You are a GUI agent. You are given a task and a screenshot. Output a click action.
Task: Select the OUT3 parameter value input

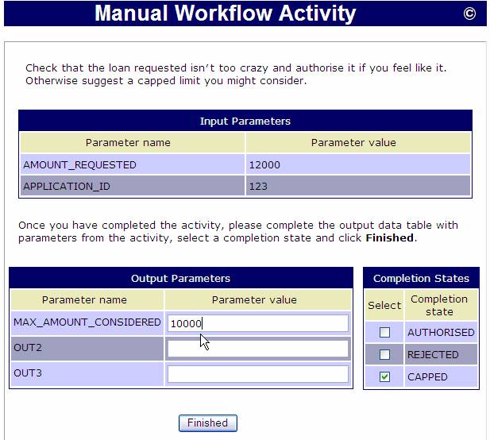257,374
